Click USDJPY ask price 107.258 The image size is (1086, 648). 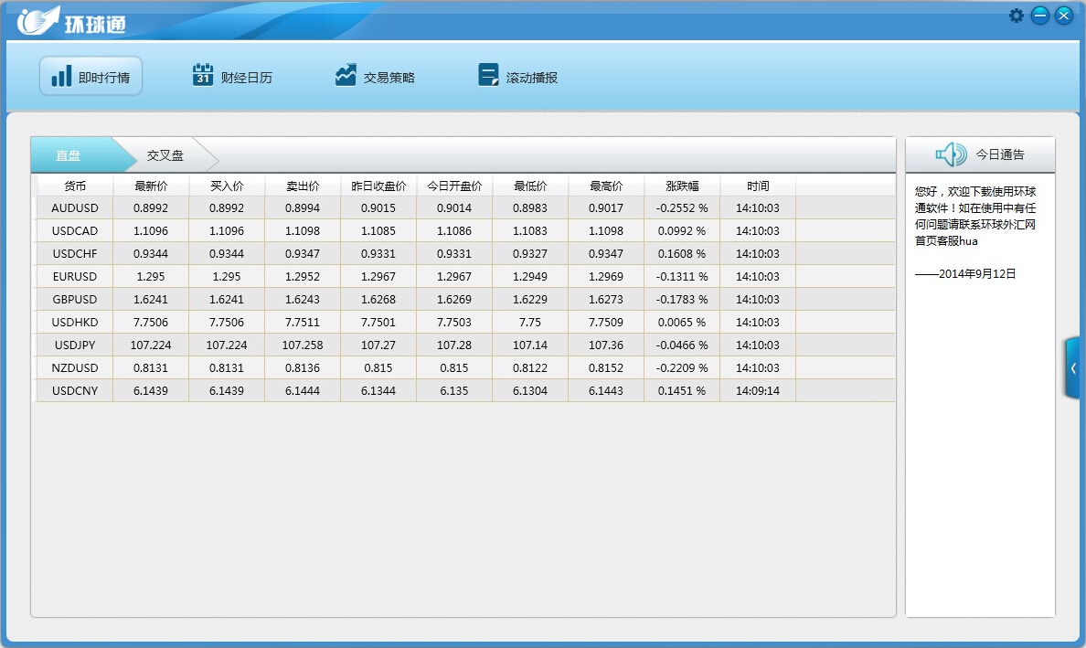click(303, 345)
